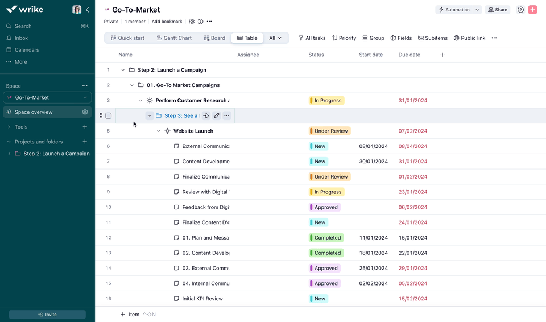The image size is (546, 322).
Task: Click the project info icon
Action: click(200, 22)
